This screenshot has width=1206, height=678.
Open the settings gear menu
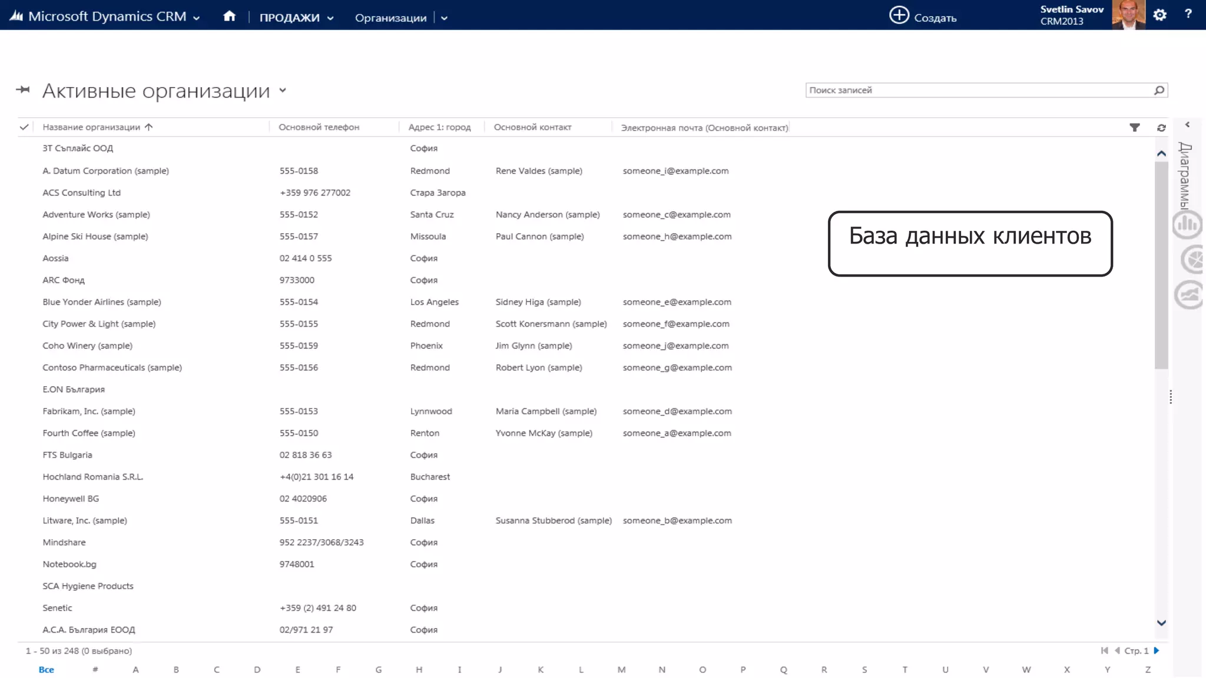coord(1159,15)
